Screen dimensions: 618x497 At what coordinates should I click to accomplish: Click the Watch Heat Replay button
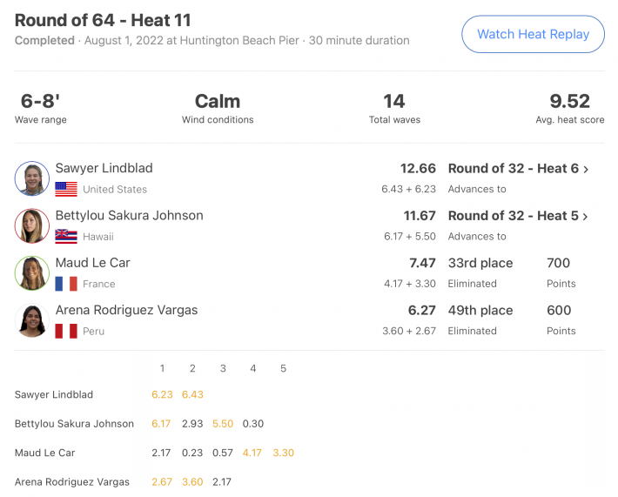[533, 34]
